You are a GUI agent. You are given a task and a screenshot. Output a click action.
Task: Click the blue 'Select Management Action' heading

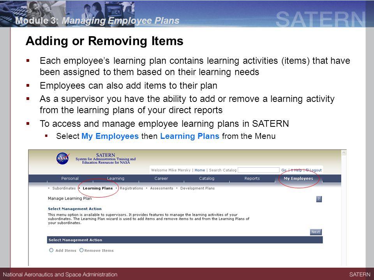pyautogui.click(x=75, y=209)
